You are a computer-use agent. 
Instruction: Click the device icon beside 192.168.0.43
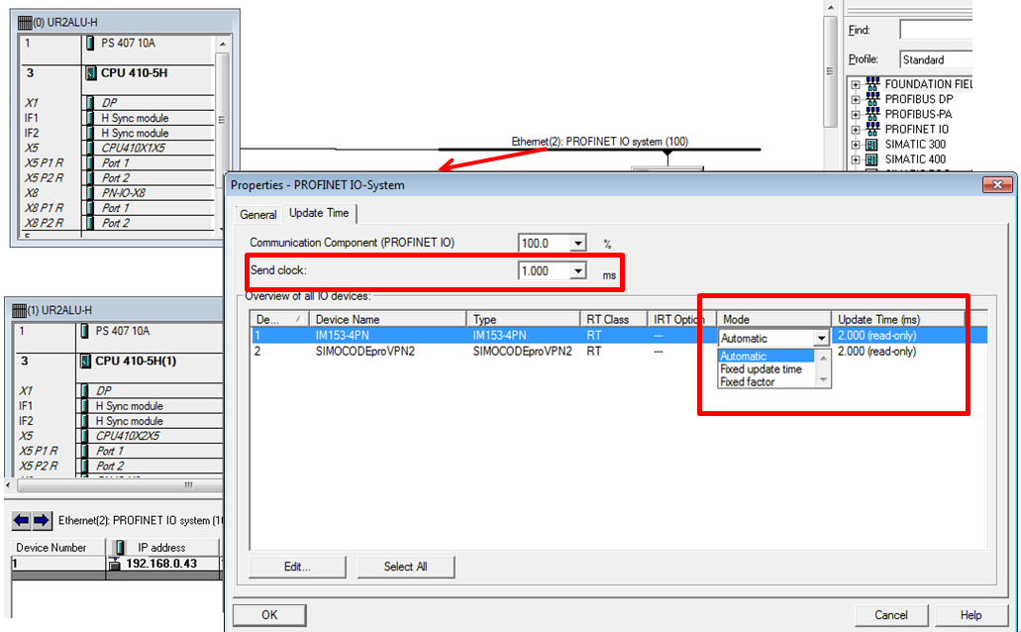click(115, 564)
